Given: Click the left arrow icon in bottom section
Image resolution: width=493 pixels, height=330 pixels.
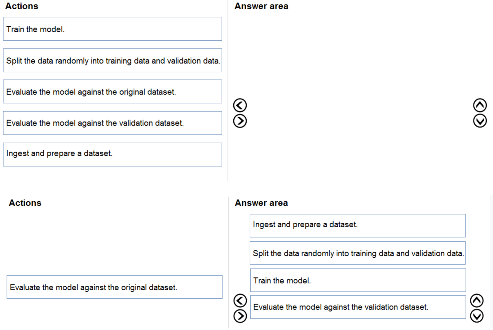Looking at the screenshot, I should [240, 300].
